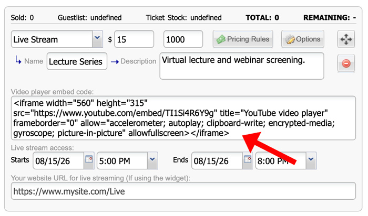Viewport: 368px width, 216px height.
Task: Click the 'Live stream access:' label
Action: [42, 148]
